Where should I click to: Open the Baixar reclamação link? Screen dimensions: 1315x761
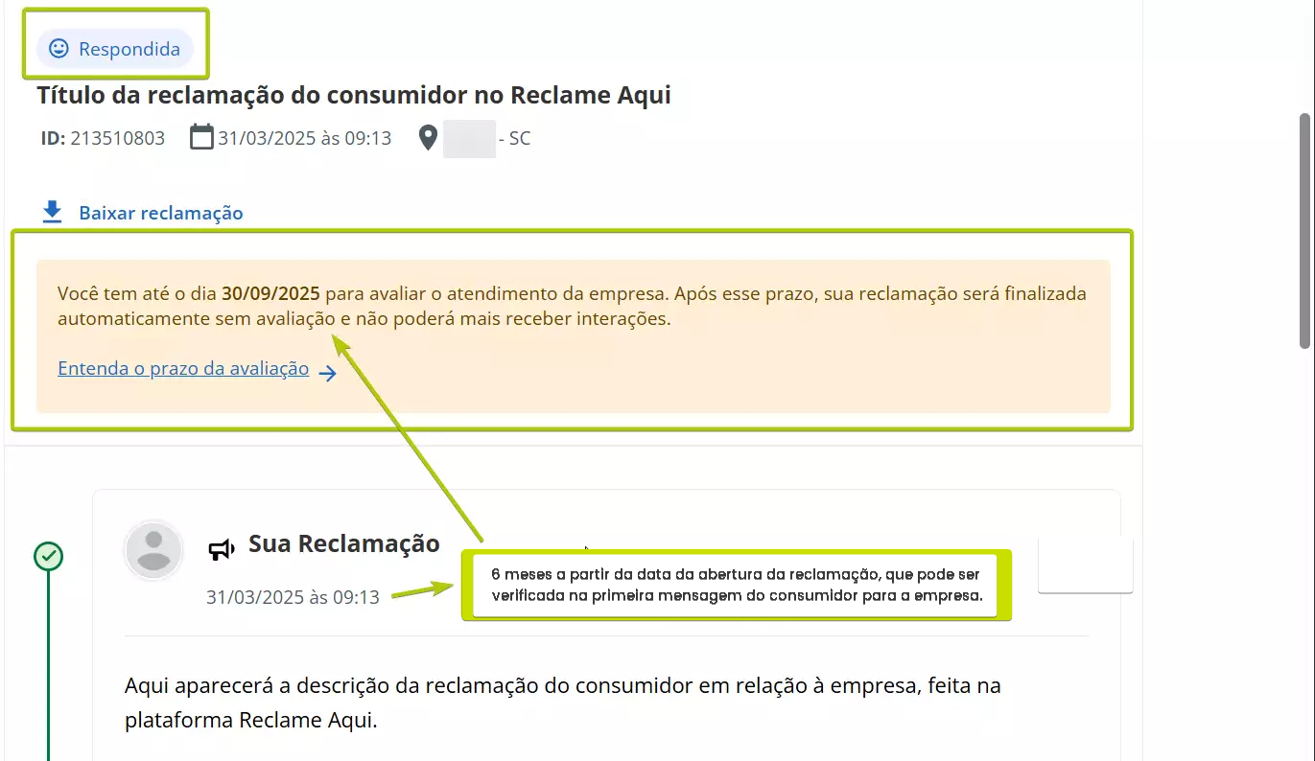click(160, 213)
